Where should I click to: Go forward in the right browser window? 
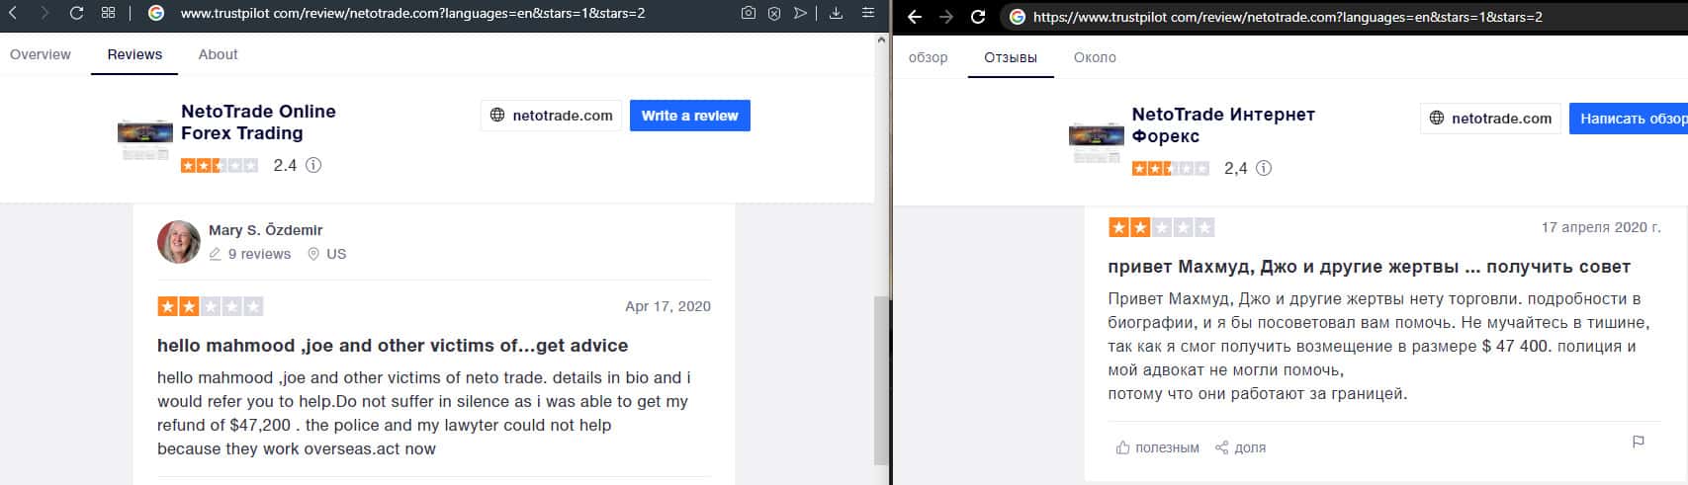(946, 17)
